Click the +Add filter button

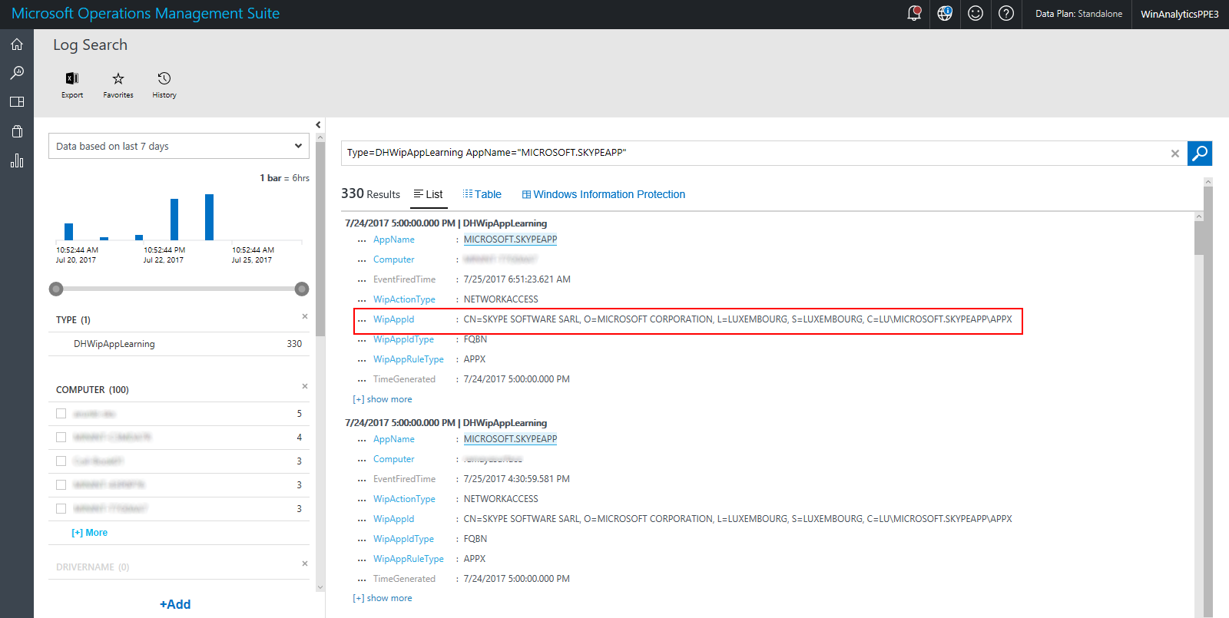coord(175,604)
